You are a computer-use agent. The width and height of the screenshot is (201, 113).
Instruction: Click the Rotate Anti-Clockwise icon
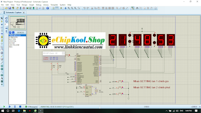click(6, 21)
